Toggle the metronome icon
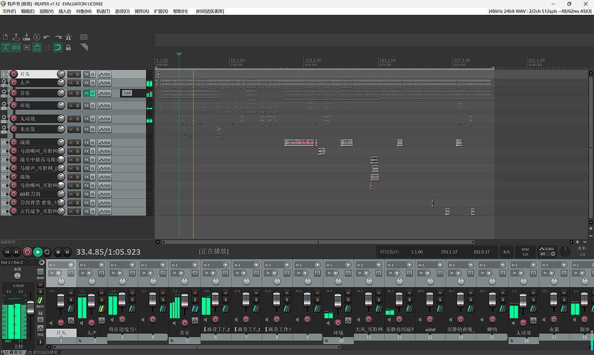Image resolution: width=594 pixels, height=355 pixels. click(x=69, y=37)
